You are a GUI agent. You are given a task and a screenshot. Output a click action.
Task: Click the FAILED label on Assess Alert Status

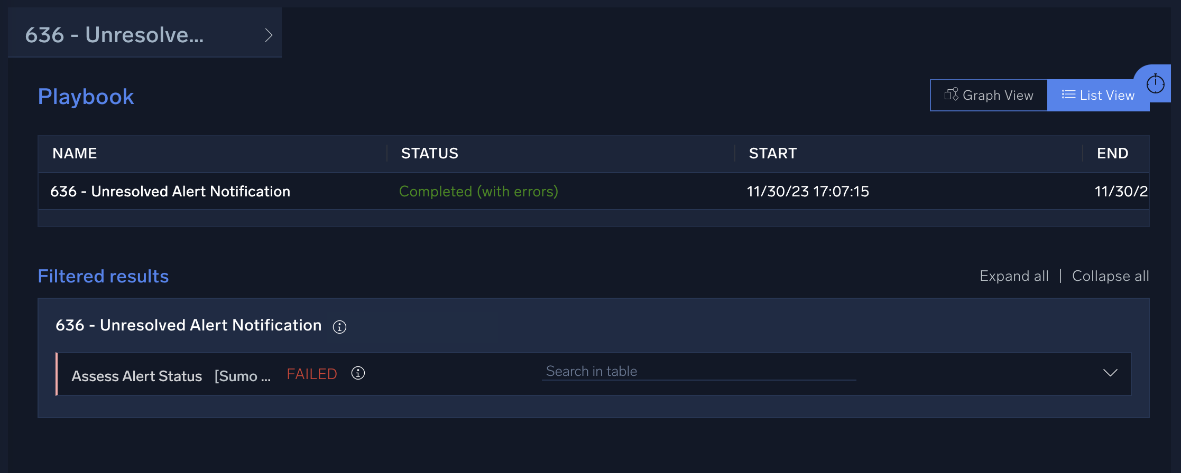311,374
